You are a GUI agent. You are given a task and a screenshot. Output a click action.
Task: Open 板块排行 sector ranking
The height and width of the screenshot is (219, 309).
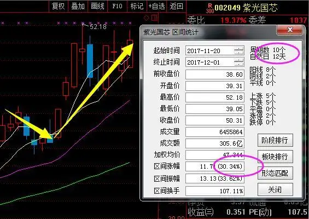tap(275, 157)
